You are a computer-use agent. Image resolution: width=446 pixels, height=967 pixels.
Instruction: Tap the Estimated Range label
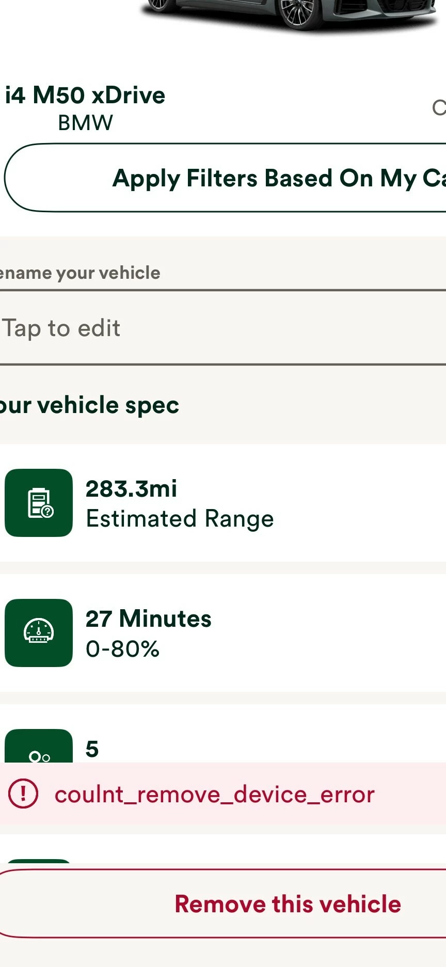pyautogui.click(x=180, y=519)
